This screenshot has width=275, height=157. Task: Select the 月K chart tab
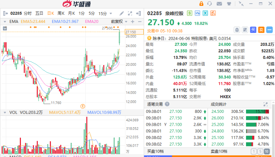click(x=71, y=13)
